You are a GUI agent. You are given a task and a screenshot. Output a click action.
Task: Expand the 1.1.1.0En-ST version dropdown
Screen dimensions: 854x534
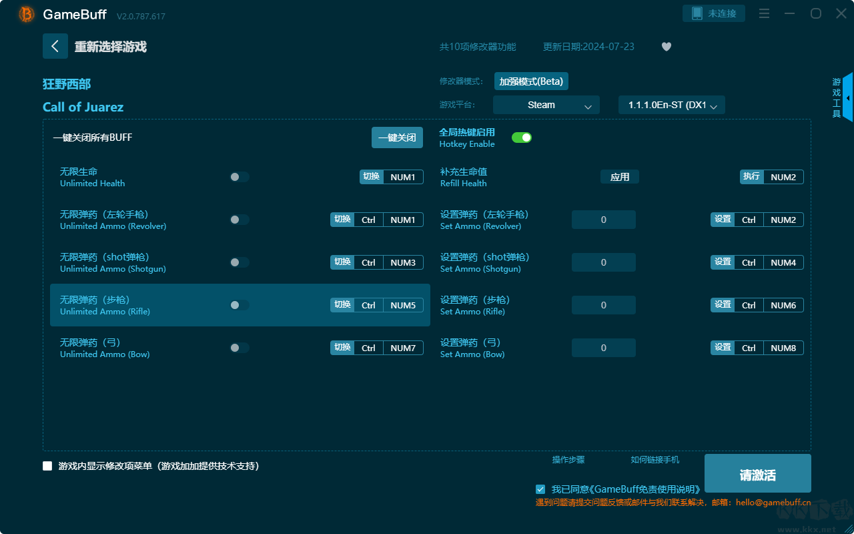[x=671, y=105]
